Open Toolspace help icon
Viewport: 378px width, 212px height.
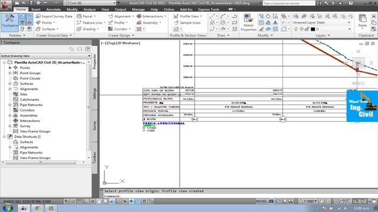tap(88, 49)
